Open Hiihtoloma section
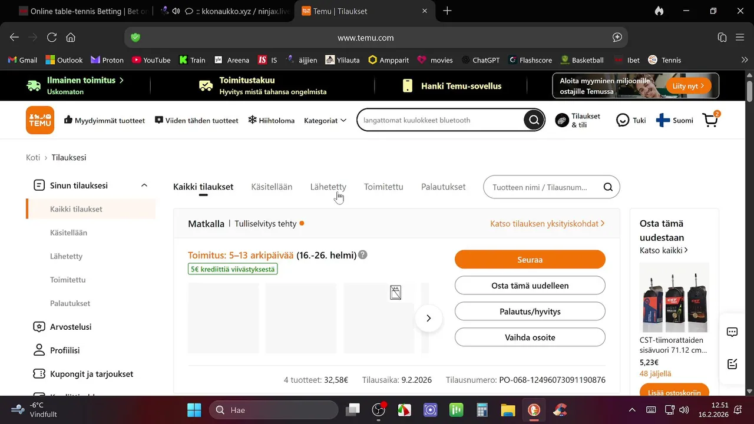754x424 pixels. click(271, 120)
